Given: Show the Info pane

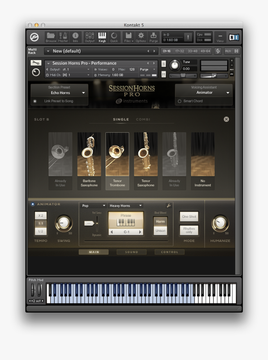Looking at the screenshot, I should click(x=75, y=37).
